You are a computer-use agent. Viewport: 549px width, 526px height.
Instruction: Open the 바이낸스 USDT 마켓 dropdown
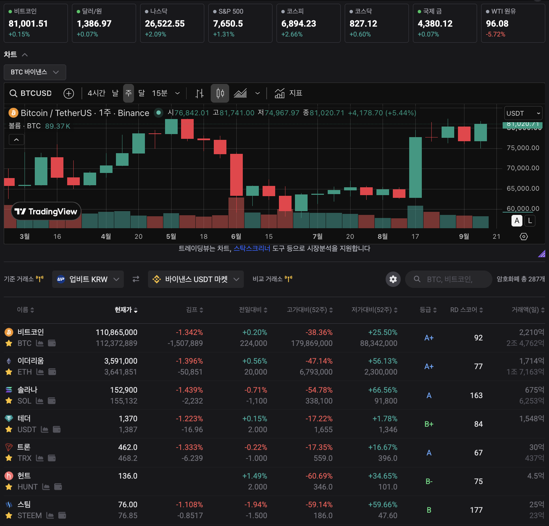196,279
